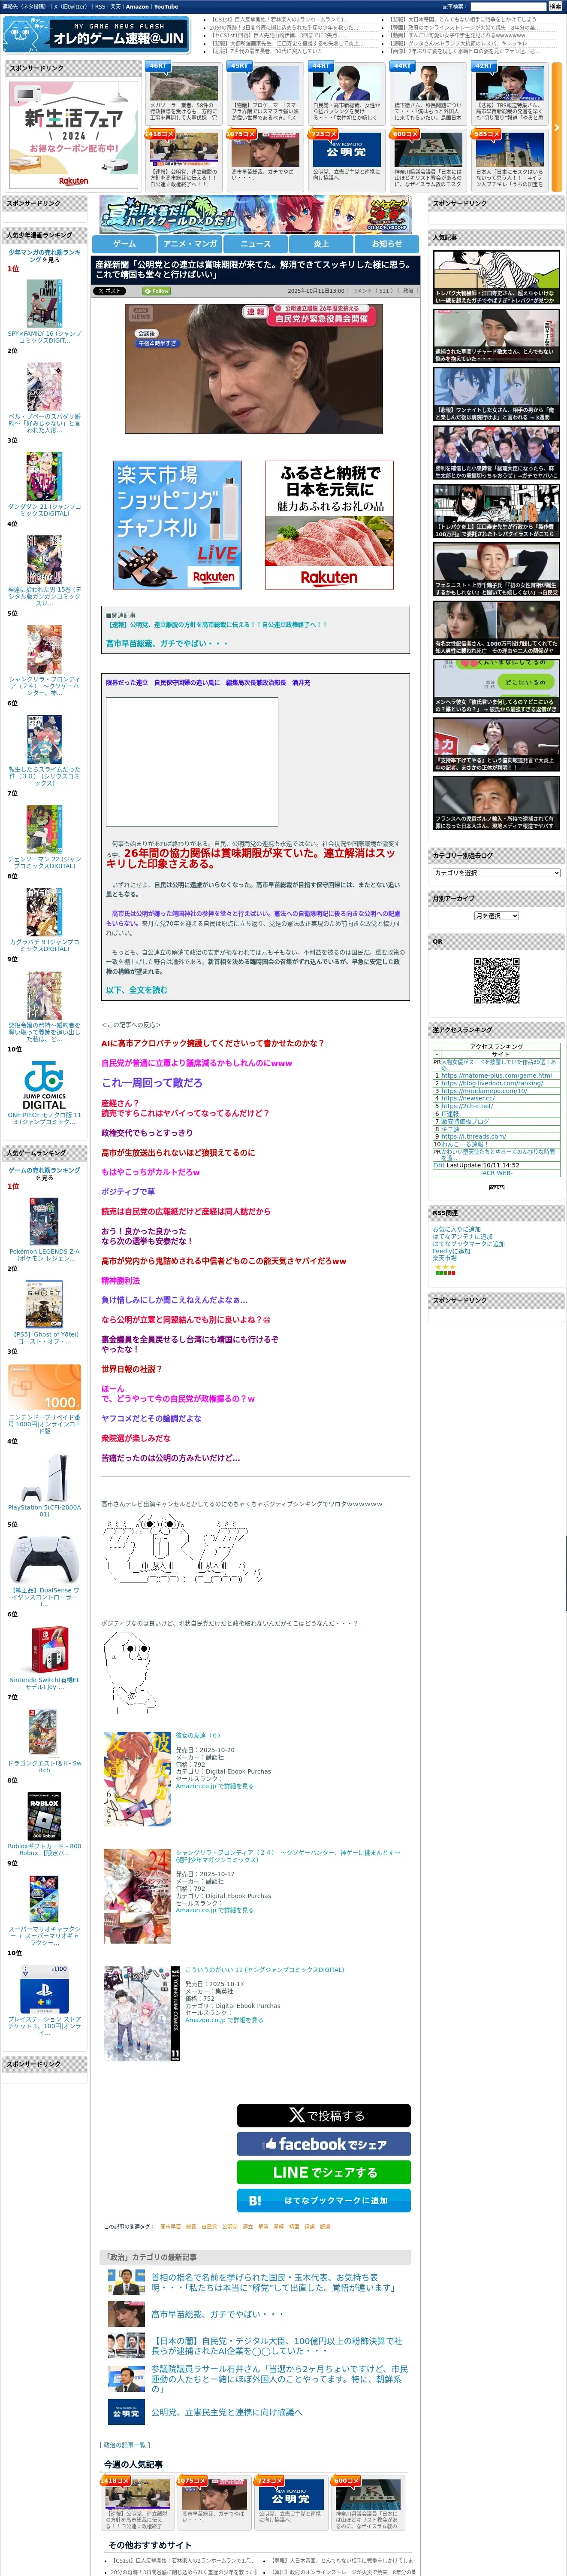This screenshot has height=2576, width=567.
Task: Click お気に入りに追加 link
Action: (x=456, y=1229)
